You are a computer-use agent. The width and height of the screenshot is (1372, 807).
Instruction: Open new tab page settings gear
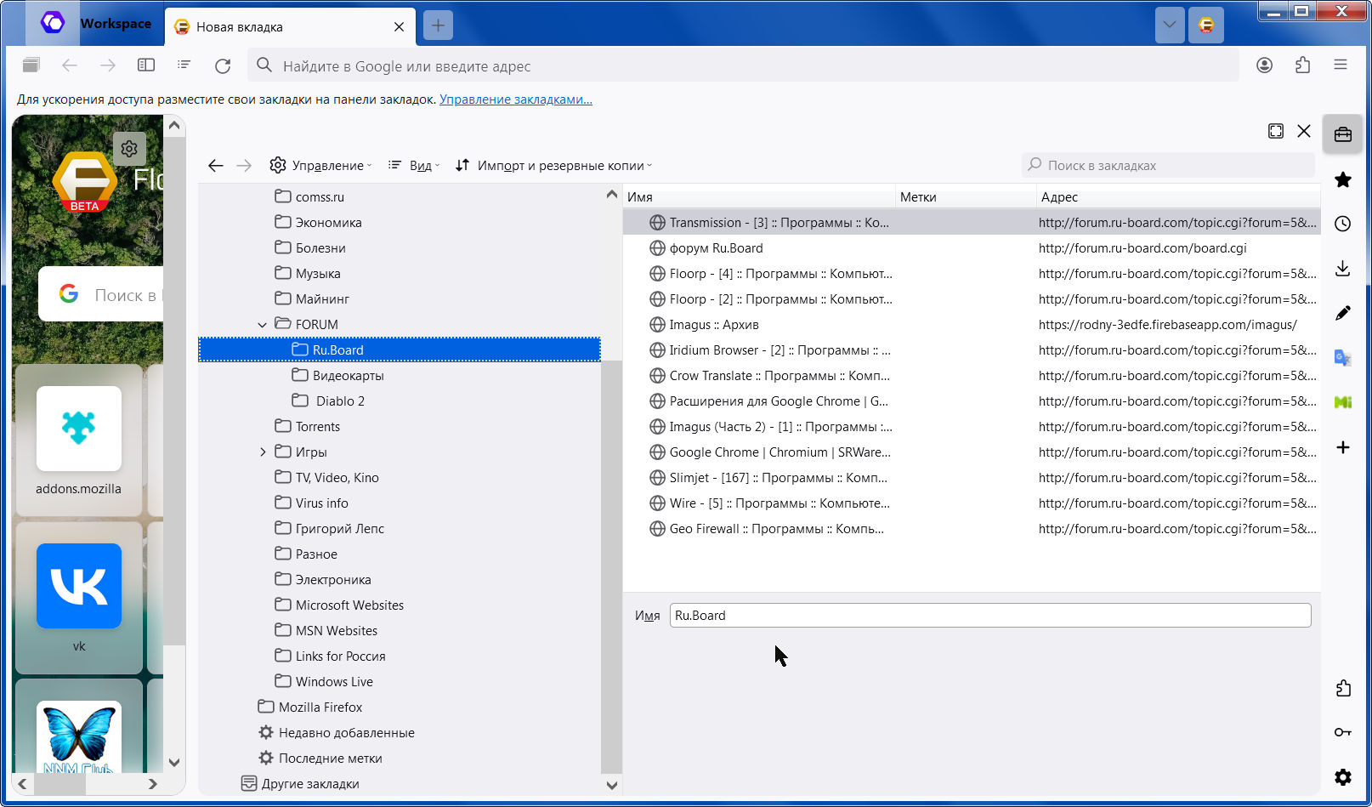129,149
